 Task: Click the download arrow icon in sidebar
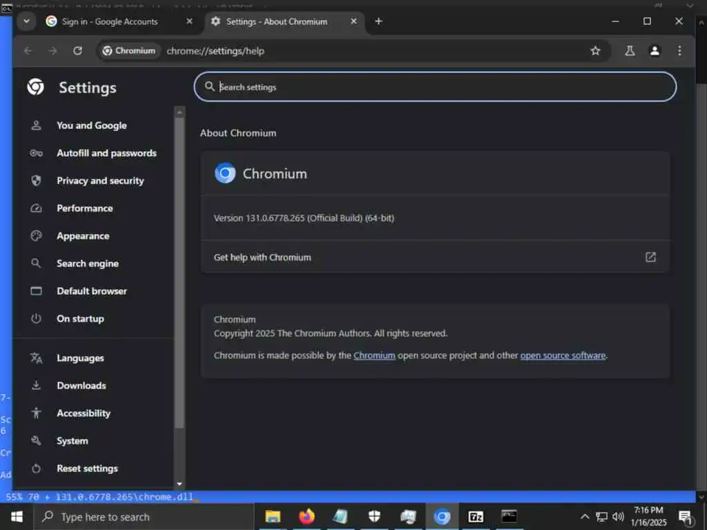36,385
